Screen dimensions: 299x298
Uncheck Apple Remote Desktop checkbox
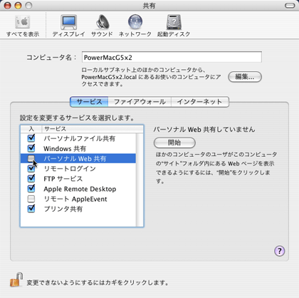coord(31,189)
